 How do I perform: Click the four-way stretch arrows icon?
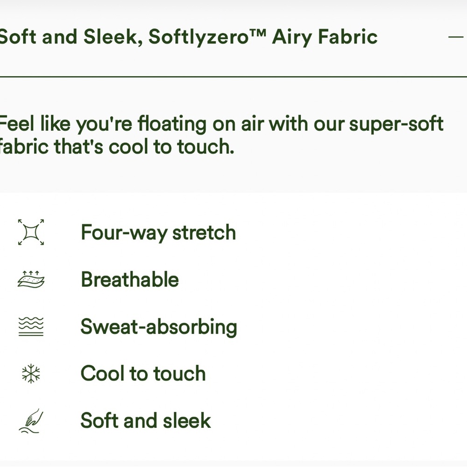point(31,232)
